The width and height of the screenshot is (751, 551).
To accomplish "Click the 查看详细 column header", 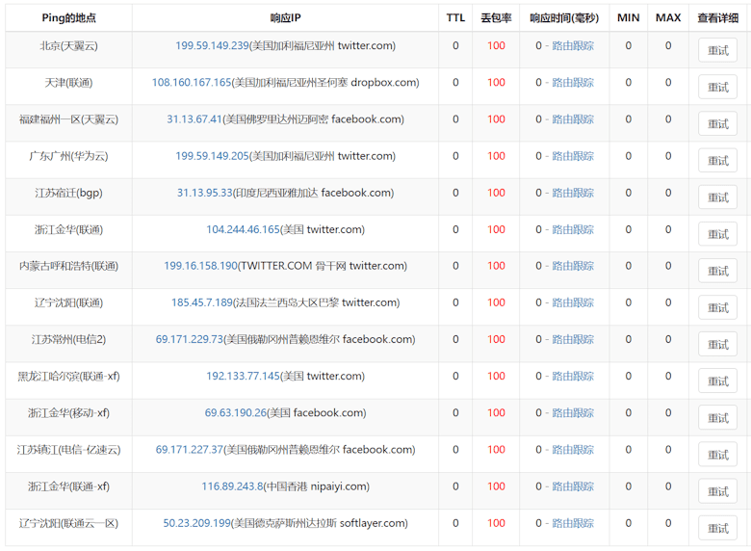I will [x=717, y=17].
